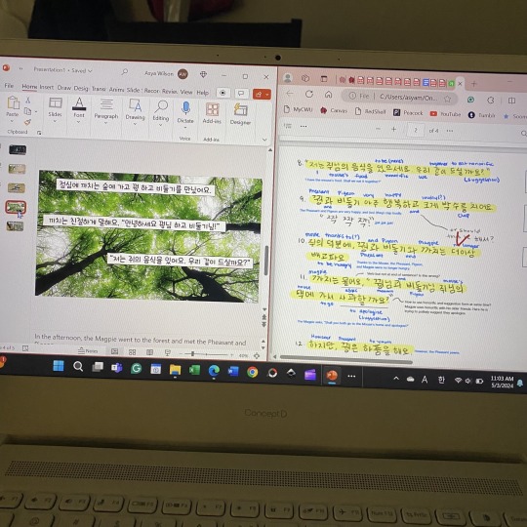
Task: Click the PDF horizontal scrollbar
Action: pos(346,359)
